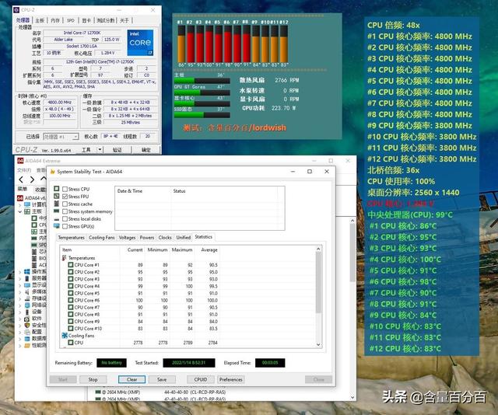The image size is (498, 415).
Task: Select the 软件 software icon in tree
Action: click(x=27, y=319)
